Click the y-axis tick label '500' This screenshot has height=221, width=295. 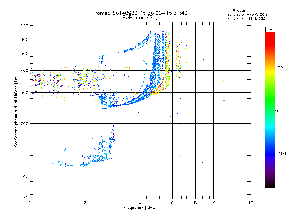[x=25, y=53]
